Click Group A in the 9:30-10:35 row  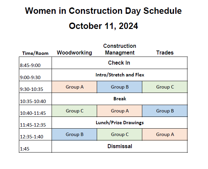coord(75,87)
